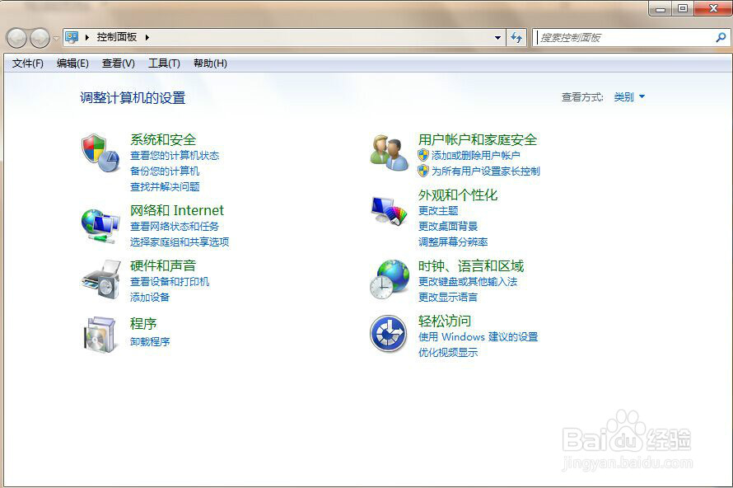Click 查看设备和打印机 link
733x488 pixels.
(170, 282)
